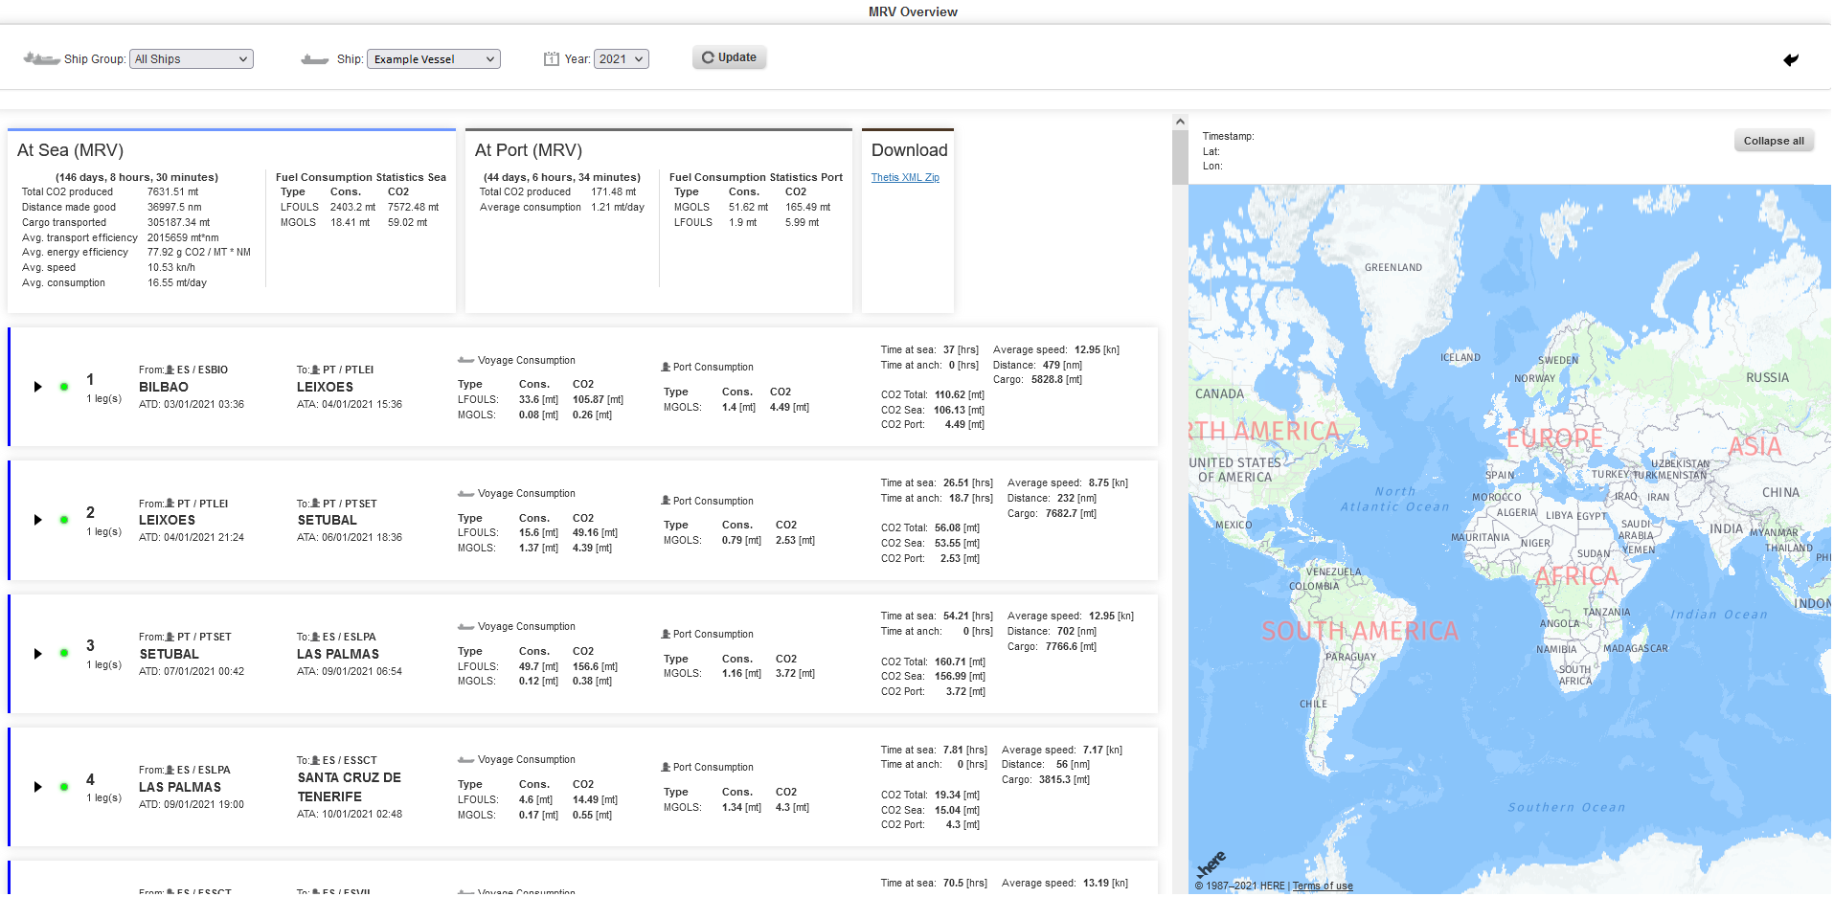
Task: Select the Download panel header
Action: click(x=909, y=150)
